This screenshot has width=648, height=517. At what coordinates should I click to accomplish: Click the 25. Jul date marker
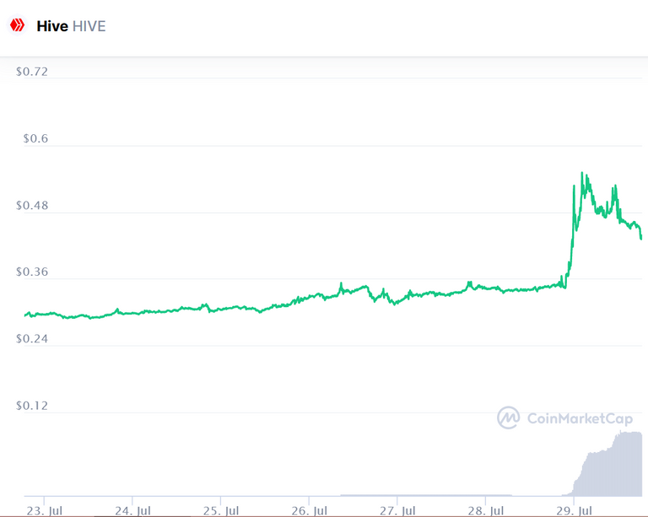coord(221,511)
